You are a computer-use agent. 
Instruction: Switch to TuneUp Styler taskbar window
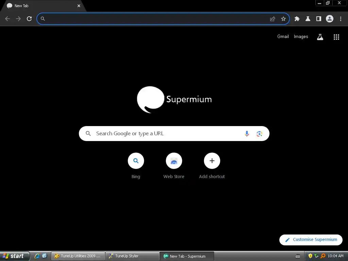(x=132, y=256)
